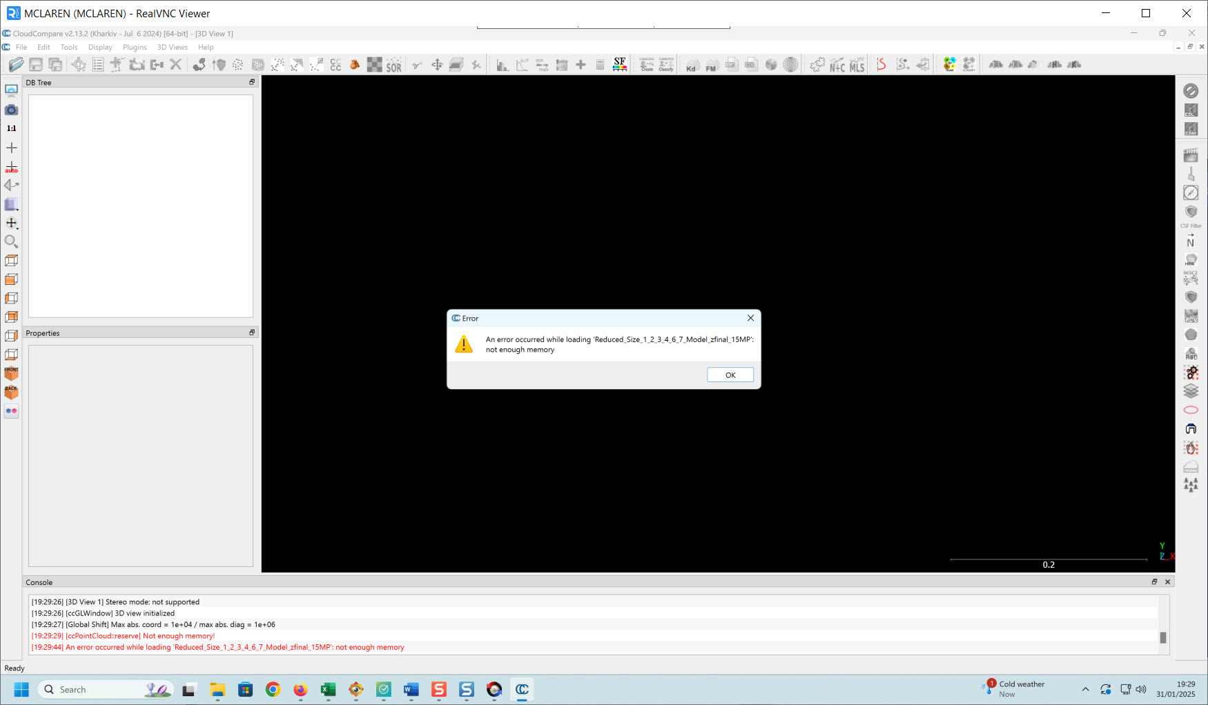
Task: Toggle auto pick rotation center
Action: [x=12, y=167]
